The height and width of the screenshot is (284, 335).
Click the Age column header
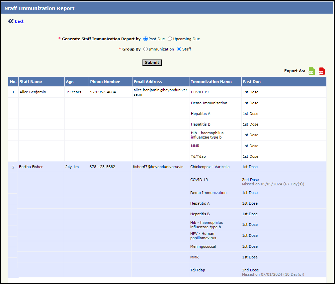(x=70, y=82)
